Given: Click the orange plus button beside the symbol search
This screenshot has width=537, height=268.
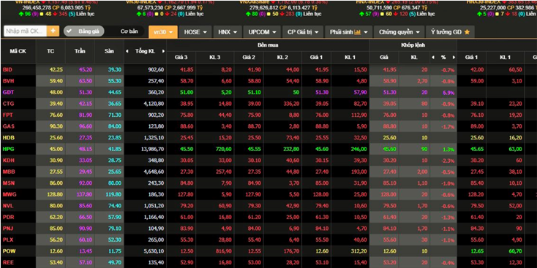Looking at the screenshot, I should 53,31.
